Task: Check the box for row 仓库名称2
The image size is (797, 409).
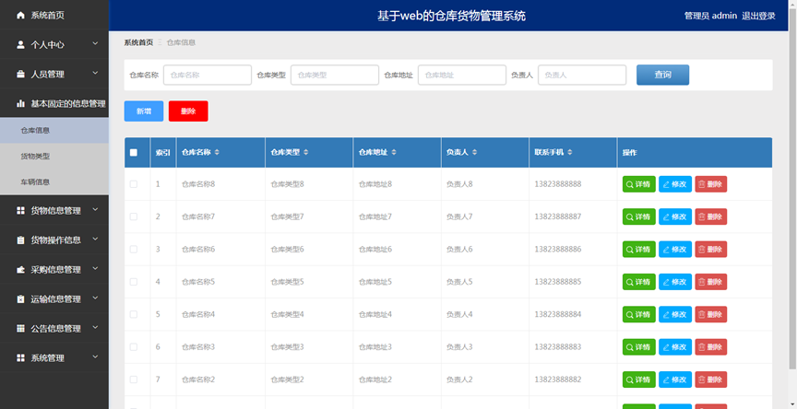Action: coord(134,379)
